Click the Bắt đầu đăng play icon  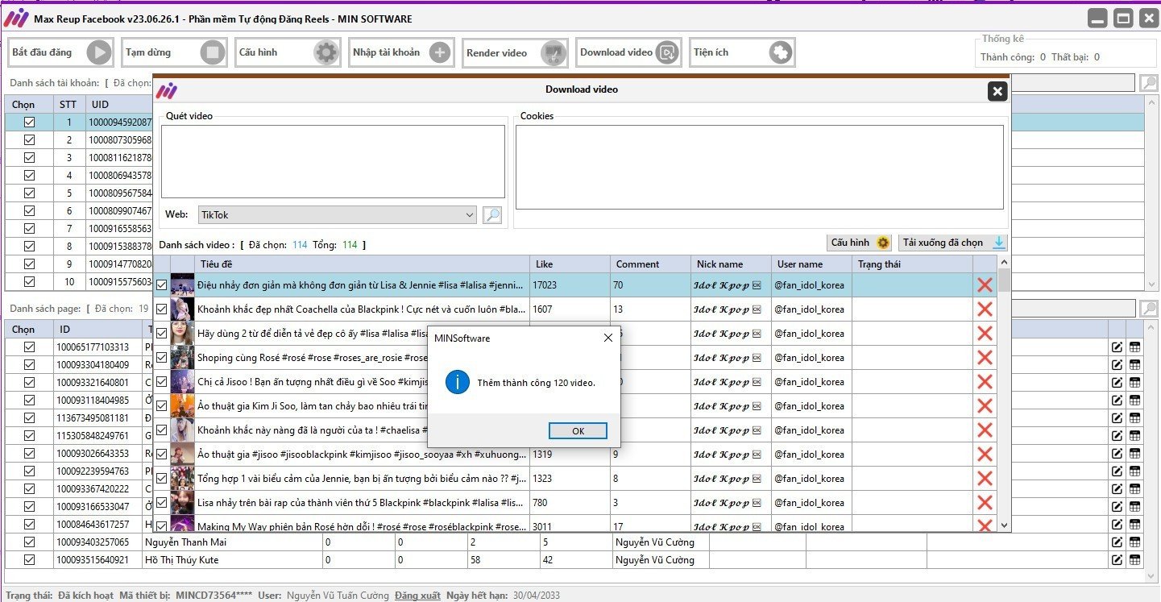pos(98,53)
